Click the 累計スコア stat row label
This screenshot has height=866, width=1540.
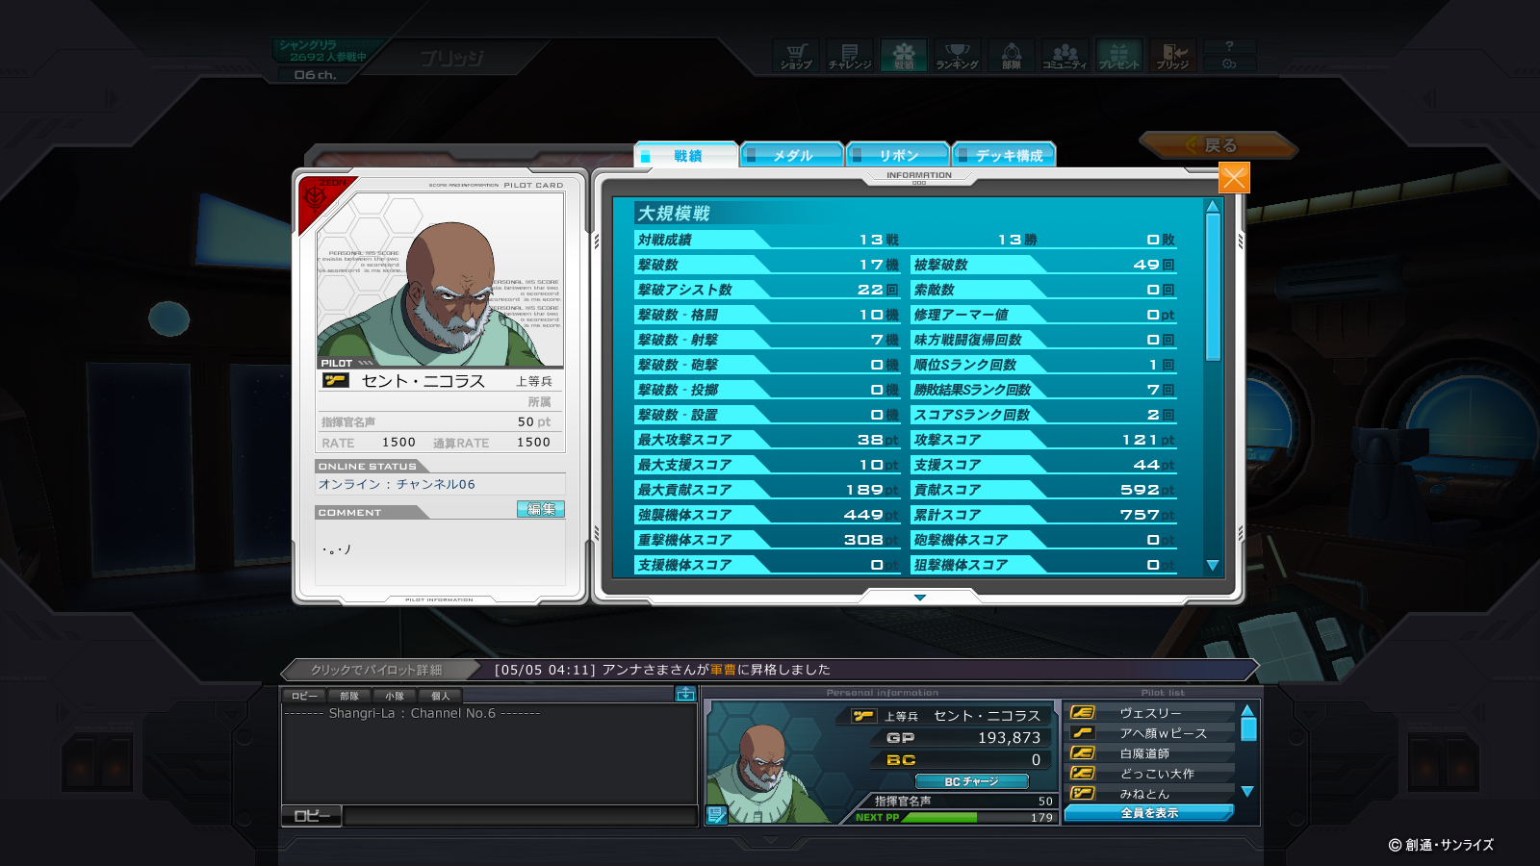[x=947, y=515]
